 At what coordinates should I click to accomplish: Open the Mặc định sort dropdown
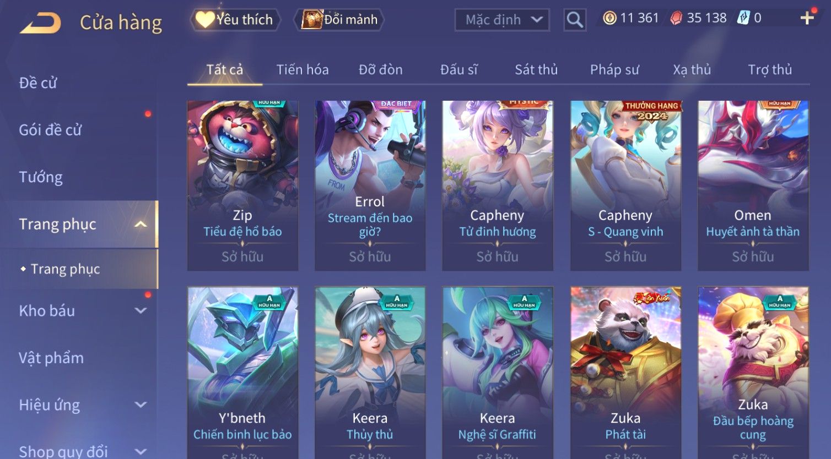pos(502,20)
